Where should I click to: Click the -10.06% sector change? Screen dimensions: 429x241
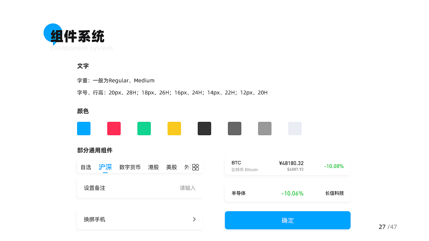coord(293,193)
